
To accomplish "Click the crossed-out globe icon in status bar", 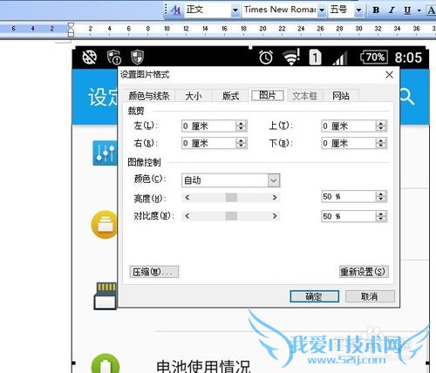I will pos(90,58).
